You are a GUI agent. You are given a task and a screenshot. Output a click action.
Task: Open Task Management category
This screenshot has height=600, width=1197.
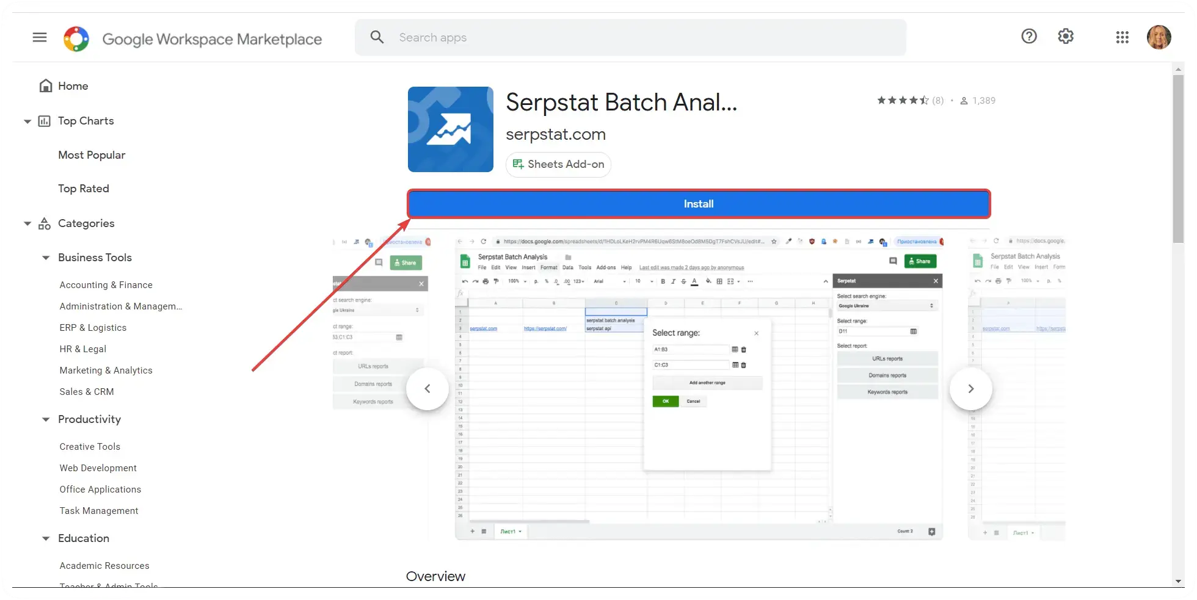click(99, 511)
